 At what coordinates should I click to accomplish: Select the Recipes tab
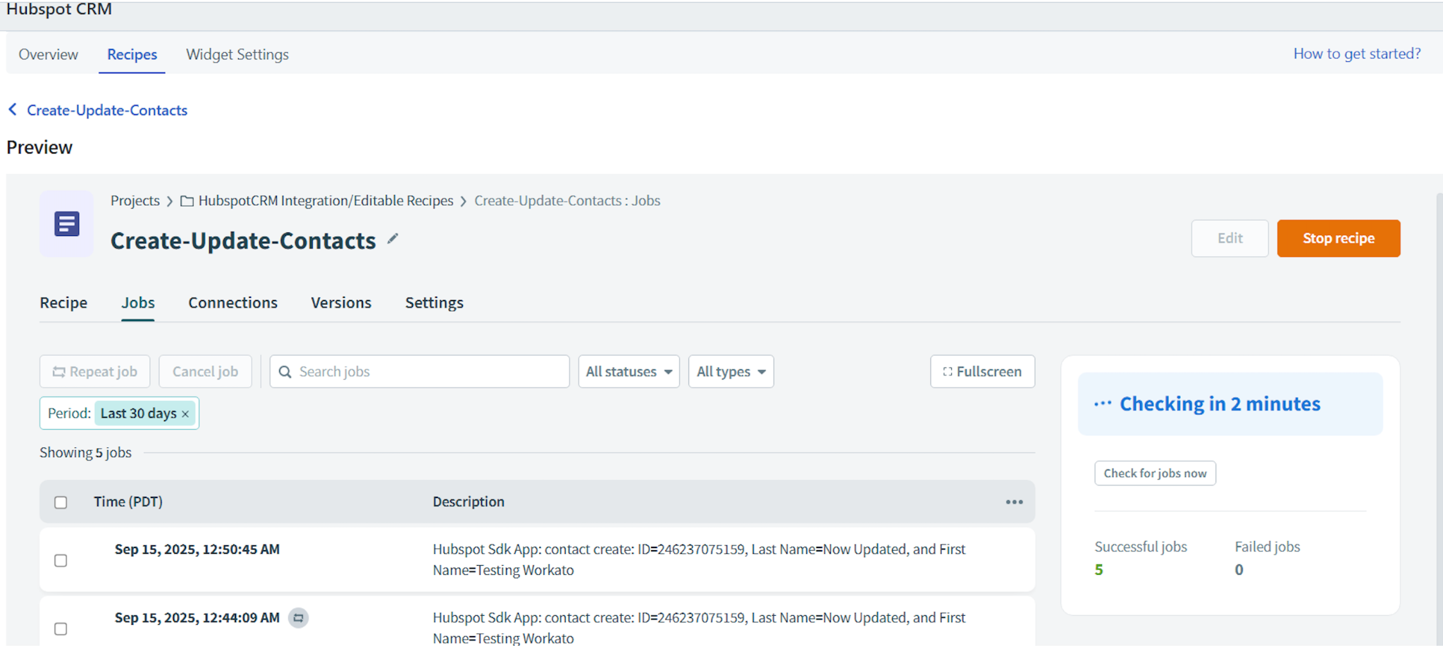point(132,54)
